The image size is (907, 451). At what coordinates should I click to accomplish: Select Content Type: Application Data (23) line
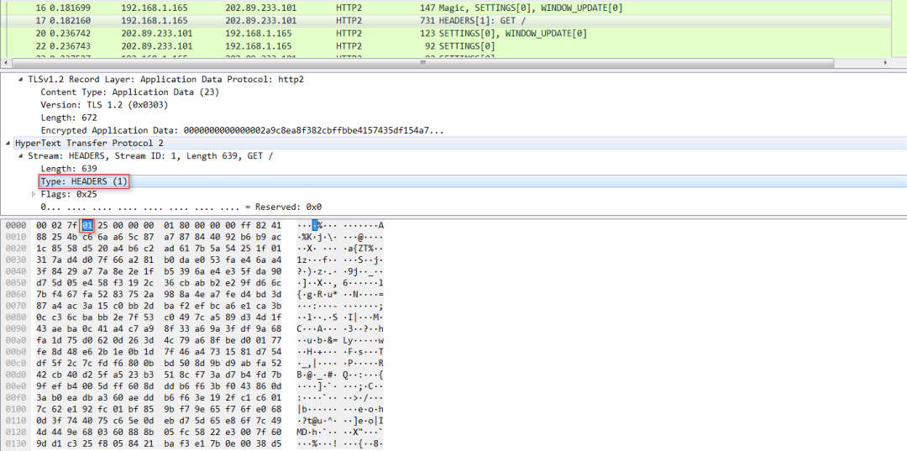[x=129, y=92]
